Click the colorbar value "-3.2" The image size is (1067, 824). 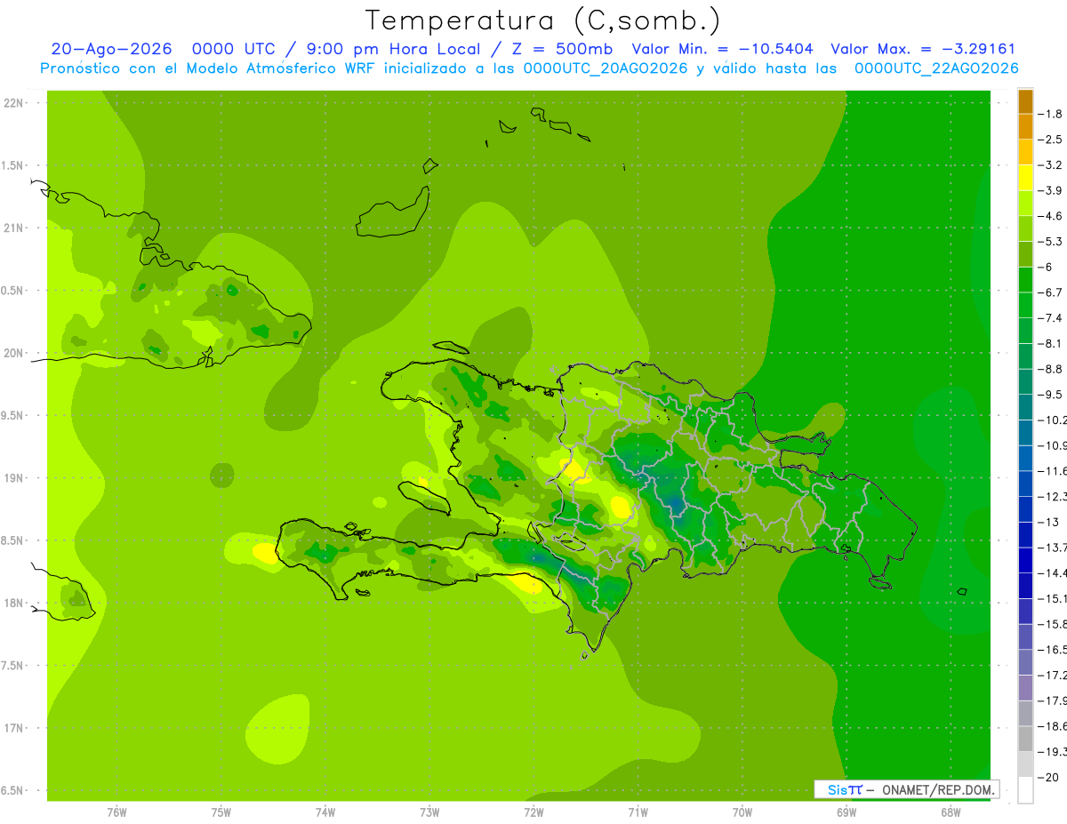tap(1051, 165)
